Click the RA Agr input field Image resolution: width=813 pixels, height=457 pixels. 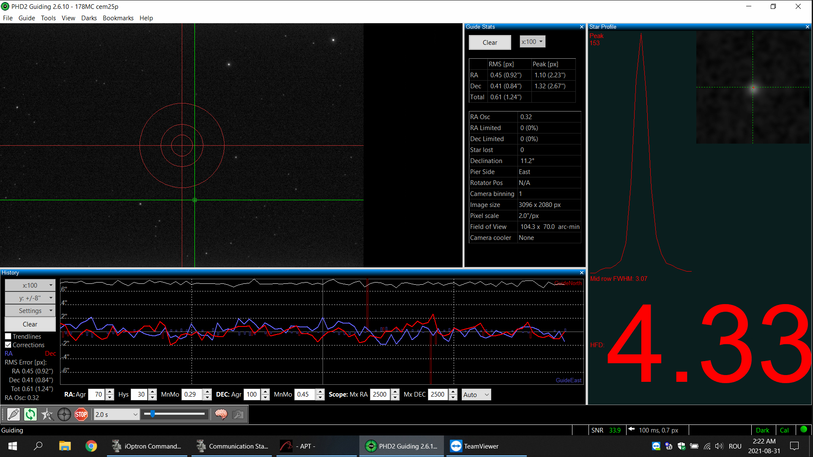coord(97,394)
